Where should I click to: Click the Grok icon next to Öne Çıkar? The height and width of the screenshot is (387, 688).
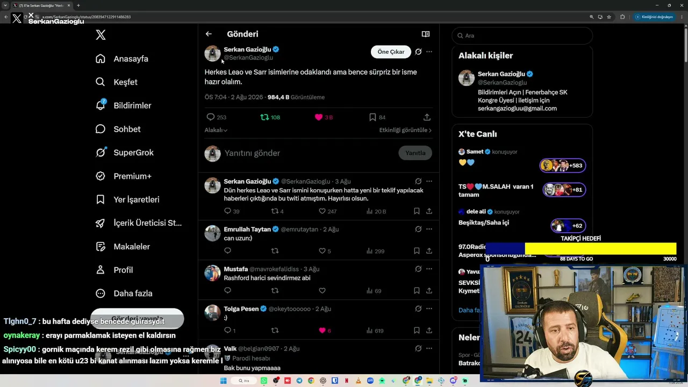(418, 52)
